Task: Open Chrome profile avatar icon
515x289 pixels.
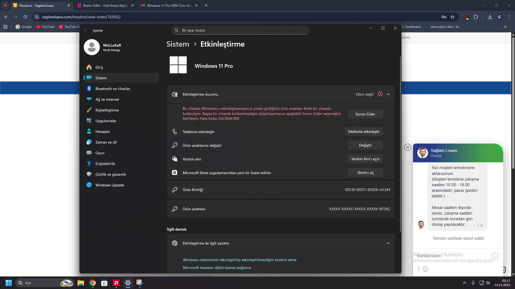Action: click(x=500, y=17)
